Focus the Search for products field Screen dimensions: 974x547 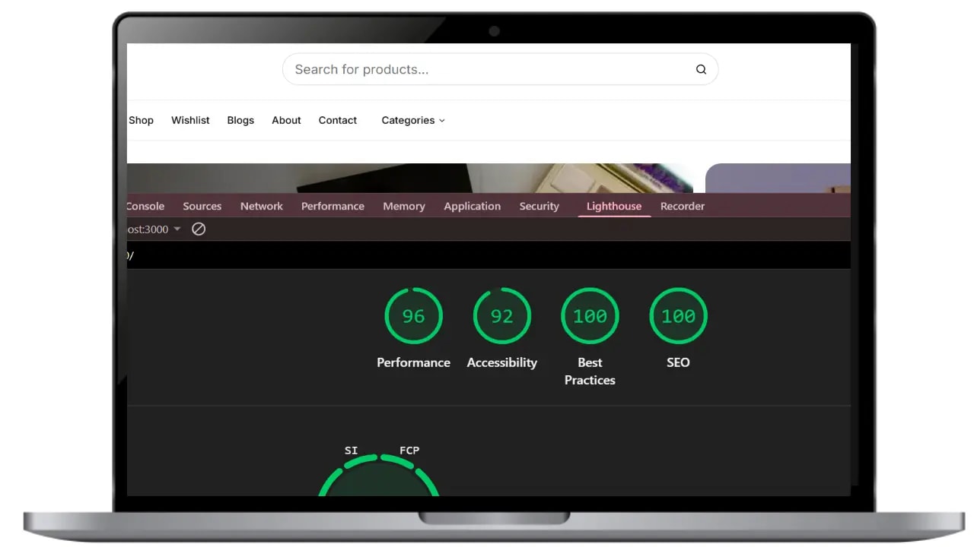click(500, 69)
